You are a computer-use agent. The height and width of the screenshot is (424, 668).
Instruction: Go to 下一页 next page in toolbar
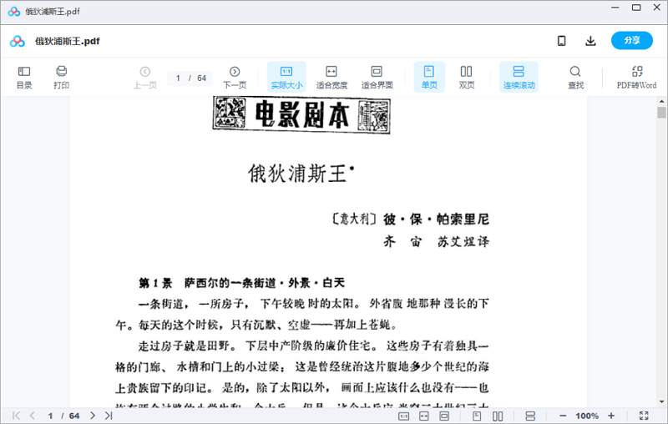(x=235, y=77)
